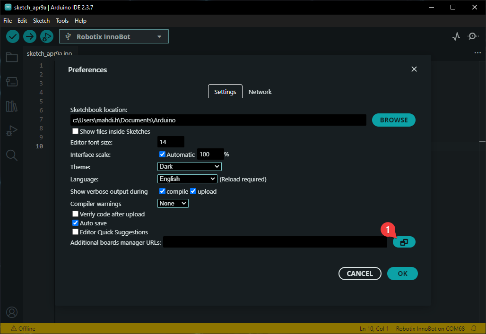Open the Sketch menu
The image size is (486, 334).
(x=41, y=21)
